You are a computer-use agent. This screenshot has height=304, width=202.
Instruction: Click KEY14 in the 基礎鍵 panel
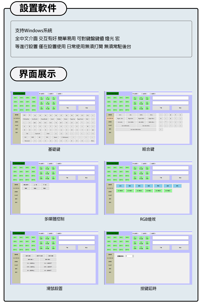tap(22, 110)
